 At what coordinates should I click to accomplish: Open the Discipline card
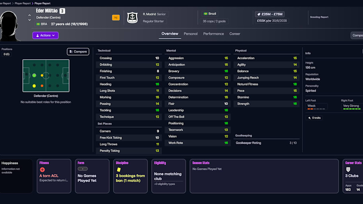[x=130, y=176]
